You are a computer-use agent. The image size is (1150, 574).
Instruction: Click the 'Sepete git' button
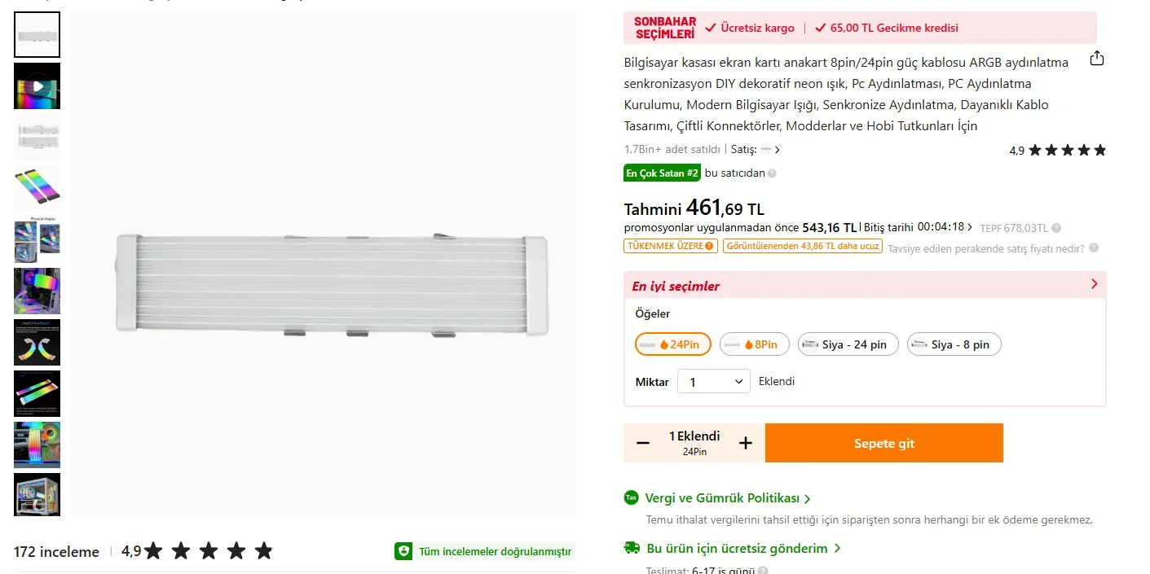click(x=883, y=443)
